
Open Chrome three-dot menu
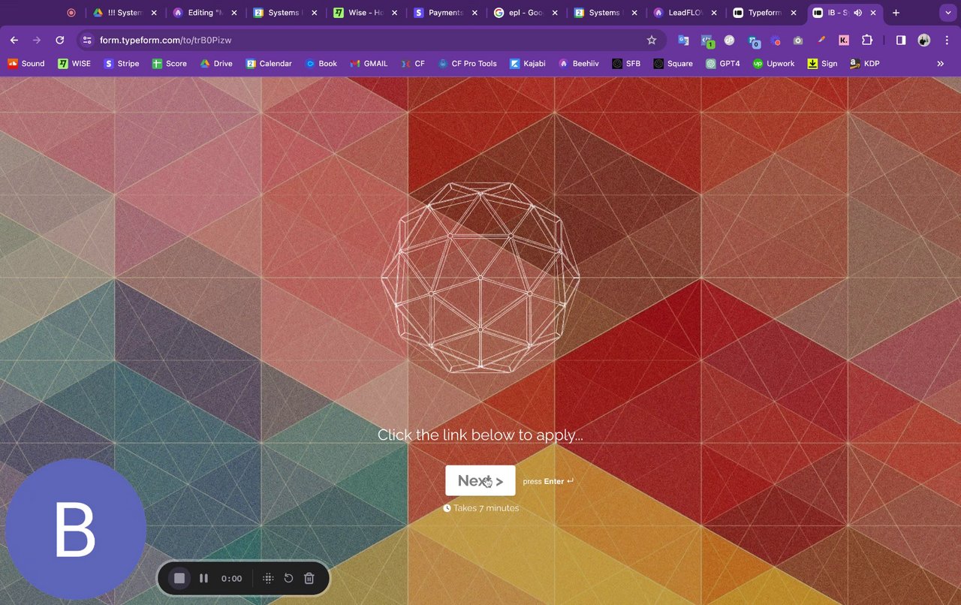(947, 40)
